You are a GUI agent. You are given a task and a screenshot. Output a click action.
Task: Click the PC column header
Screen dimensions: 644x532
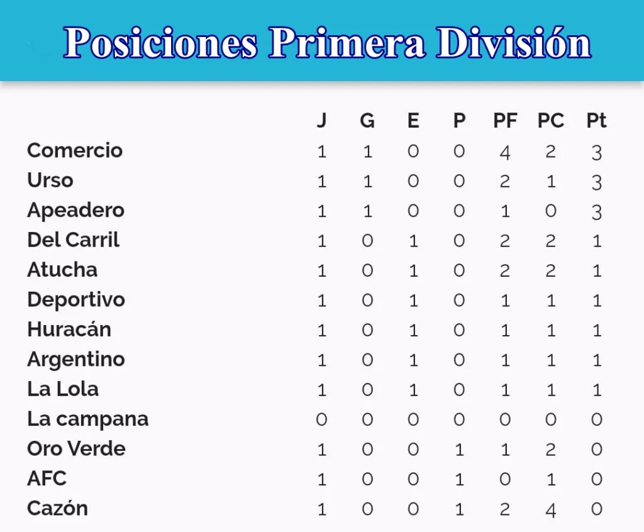(x=551, y=121)
